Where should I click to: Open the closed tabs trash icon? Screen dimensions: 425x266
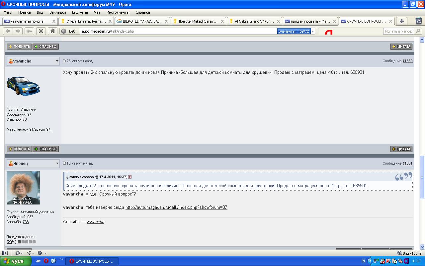[419, 21]
